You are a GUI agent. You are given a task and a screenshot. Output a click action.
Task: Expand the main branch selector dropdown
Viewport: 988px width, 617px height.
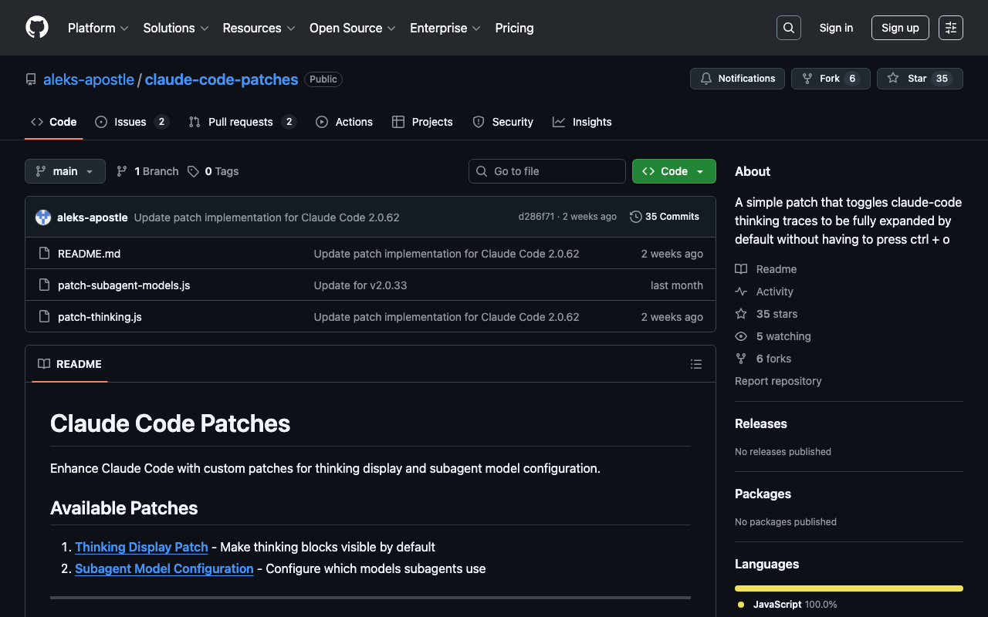(65, 171)
